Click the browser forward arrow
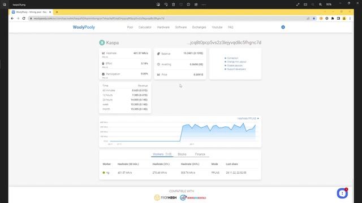The image size is (362, 203). tap(18, 19)
